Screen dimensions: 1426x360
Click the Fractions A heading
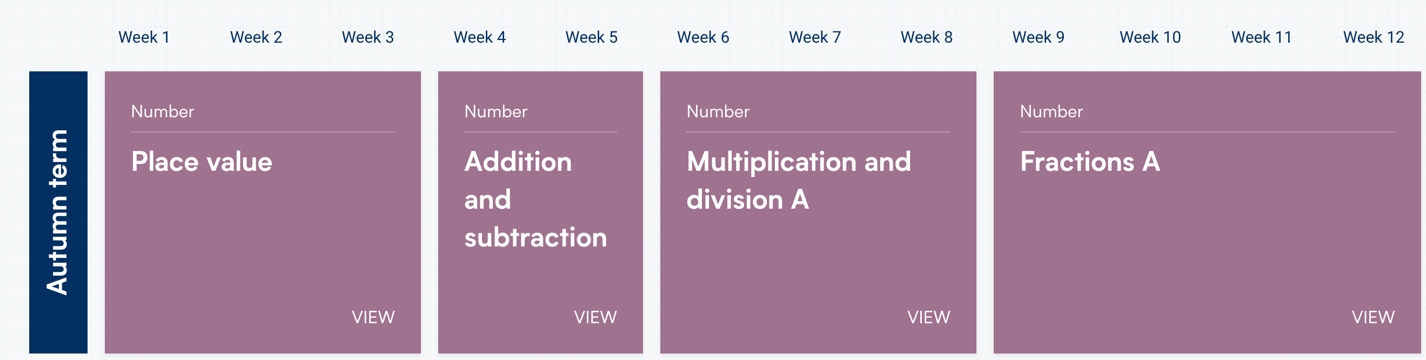click(x=1089, y=162)
